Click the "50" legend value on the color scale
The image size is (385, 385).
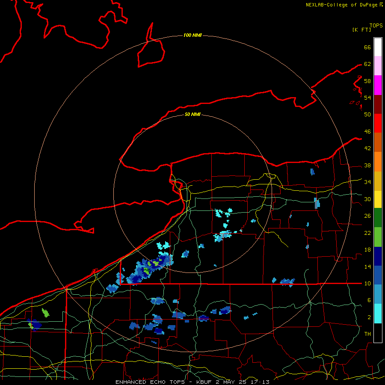[367, 115]
